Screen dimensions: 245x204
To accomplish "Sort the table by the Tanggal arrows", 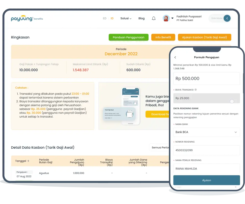I will click(28, 161).
